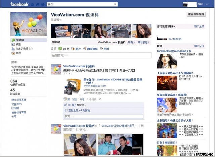Click show all for sponsored section
Viewport: 215px width, 157px height.
199,46
